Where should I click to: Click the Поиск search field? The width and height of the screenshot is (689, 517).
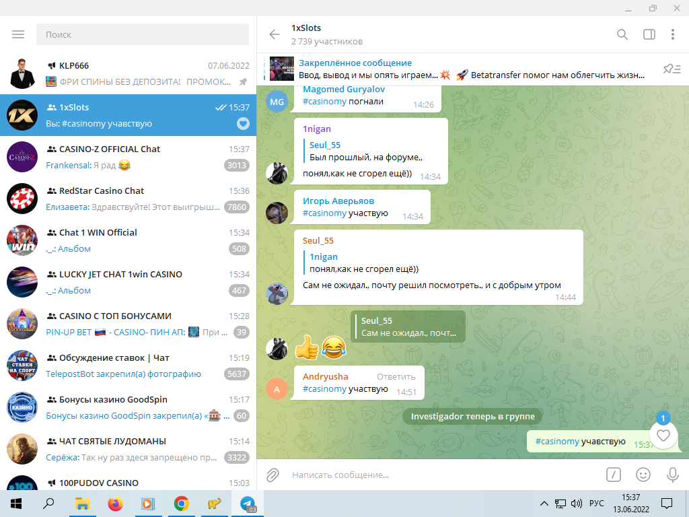tap(143, 34)
